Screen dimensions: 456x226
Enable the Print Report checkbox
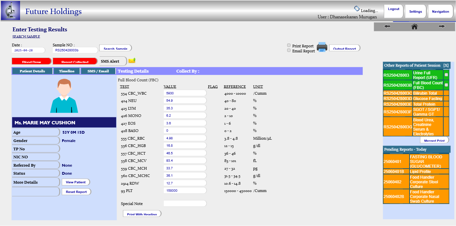tap(289, 45)
